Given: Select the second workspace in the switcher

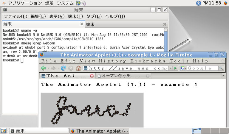Looking at the screenshot, I should 206,131.
